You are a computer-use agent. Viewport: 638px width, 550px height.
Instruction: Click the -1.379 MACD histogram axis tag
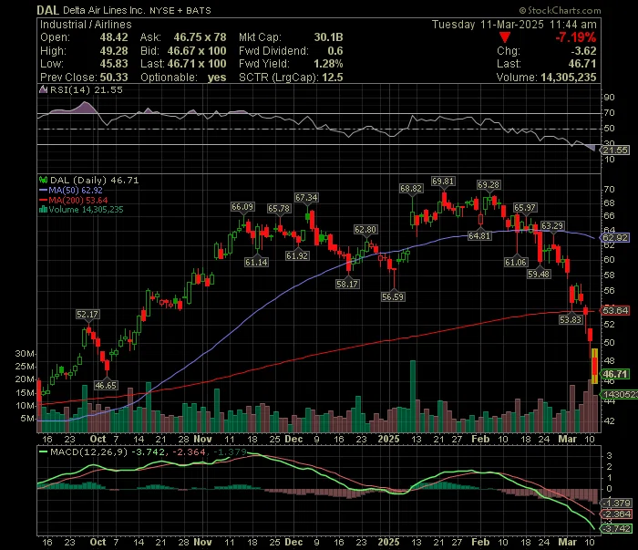coord(617,503)
